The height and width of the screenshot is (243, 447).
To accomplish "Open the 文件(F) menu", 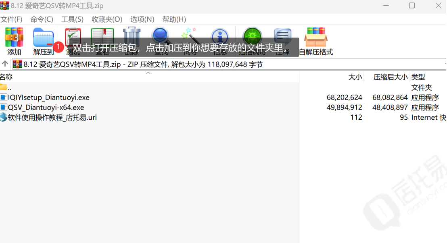I will tap(11, 19).
